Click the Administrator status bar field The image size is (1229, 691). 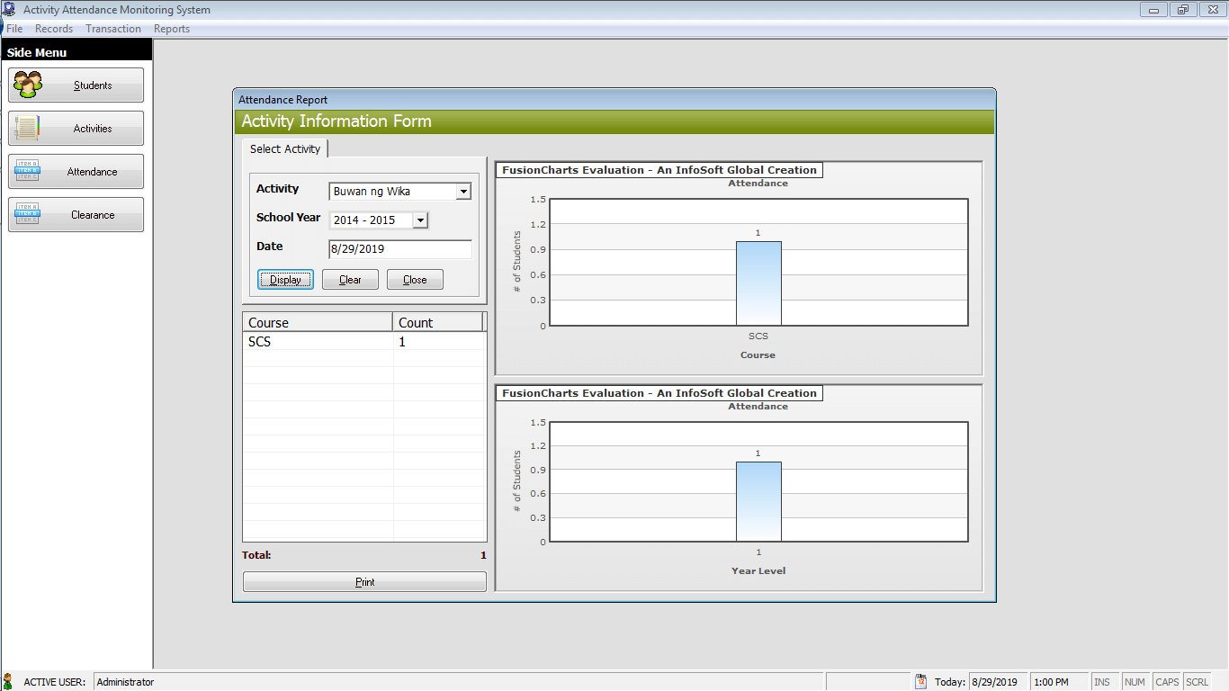pyautogui.click(x=458, y=682)
